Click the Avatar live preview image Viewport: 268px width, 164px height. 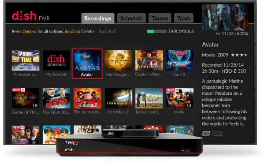[225, 17]
